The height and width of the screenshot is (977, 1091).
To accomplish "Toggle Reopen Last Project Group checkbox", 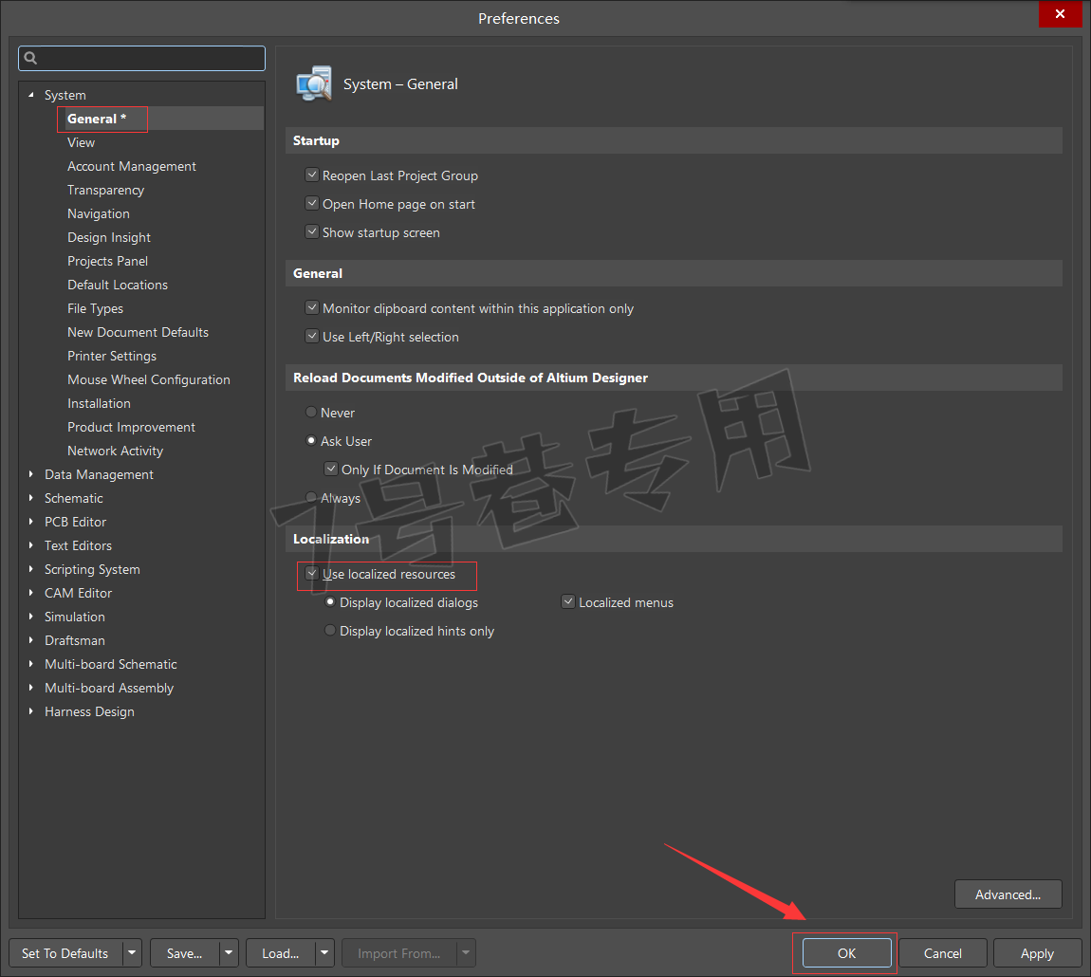I will (x=312, y=175).
